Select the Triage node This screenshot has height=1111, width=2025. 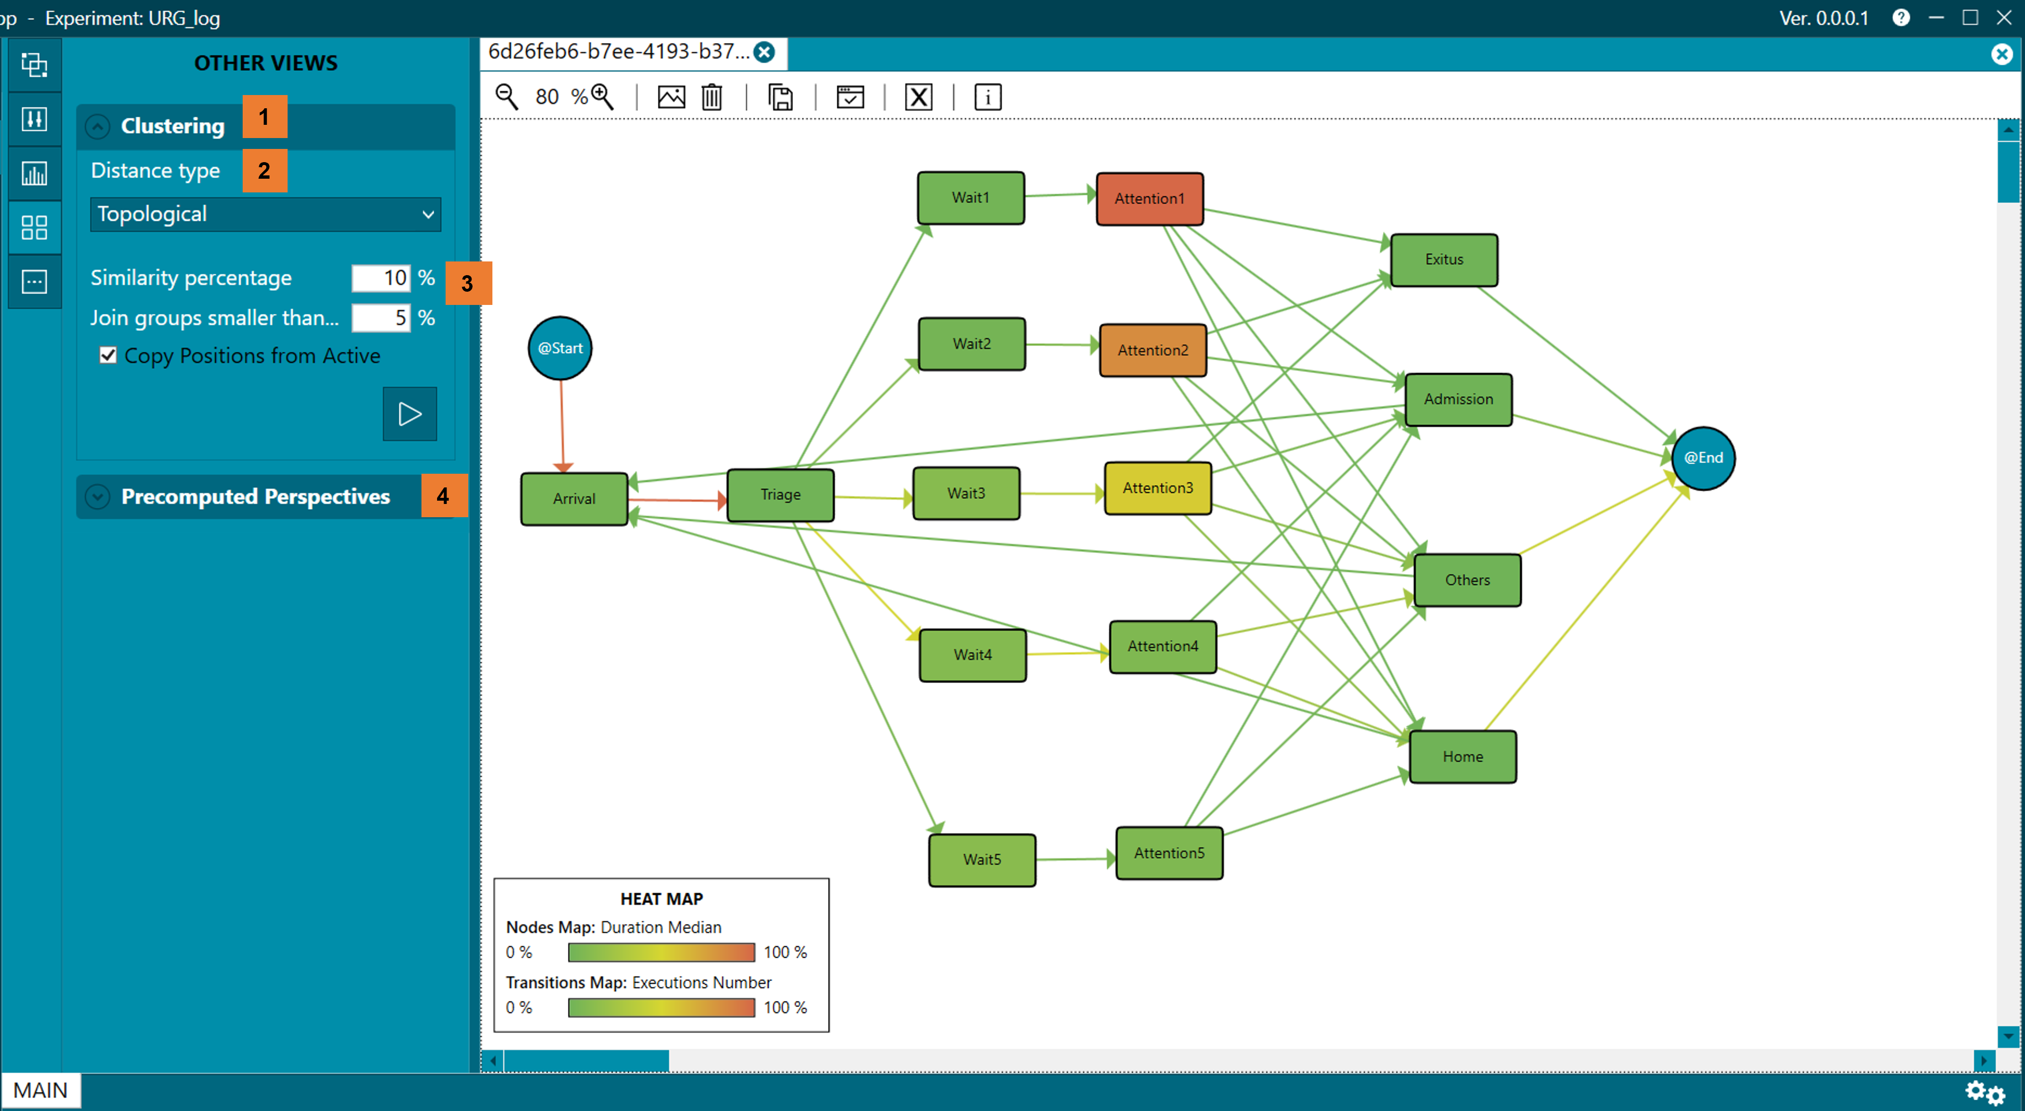[x=780, y=495]
